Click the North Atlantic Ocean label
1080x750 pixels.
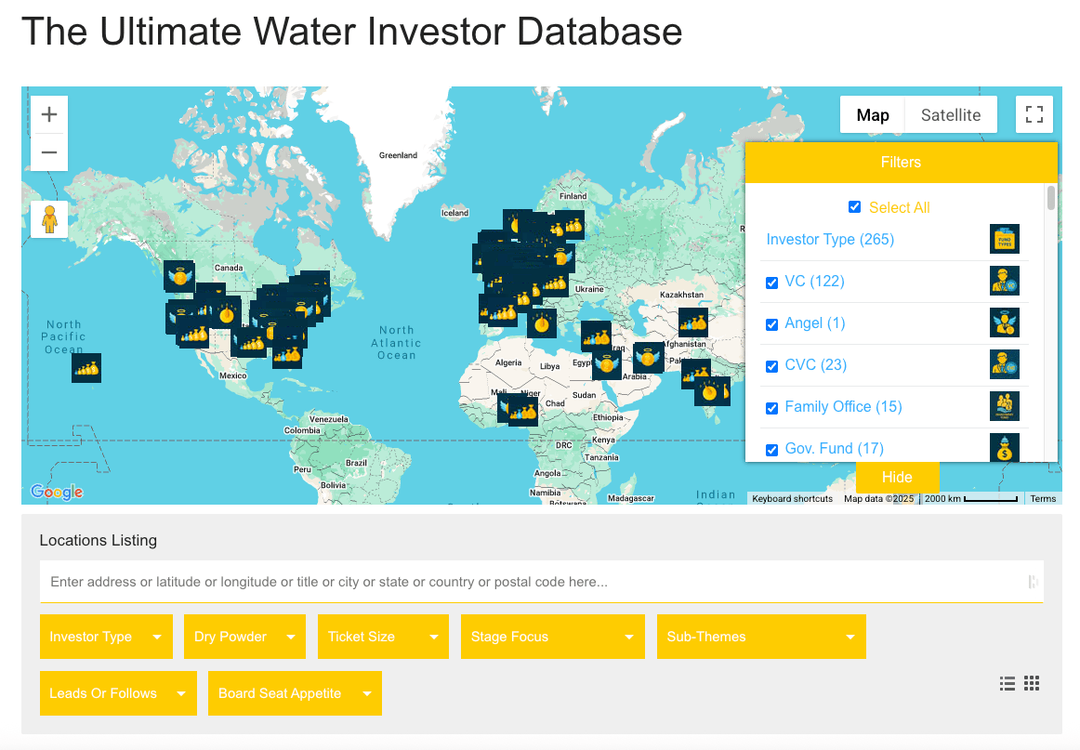[x=396, y=342]
